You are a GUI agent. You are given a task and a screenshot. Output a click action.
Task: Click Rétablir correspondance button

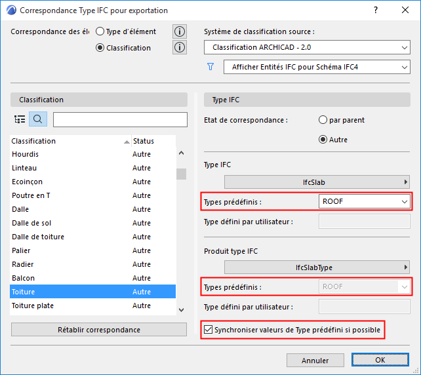pyautogui.click(x=99, y=330)
